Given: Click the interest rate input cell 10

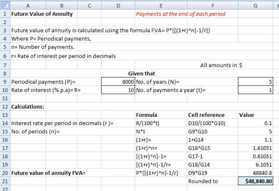Looking at the screenshot, I should tap(118, 90).
